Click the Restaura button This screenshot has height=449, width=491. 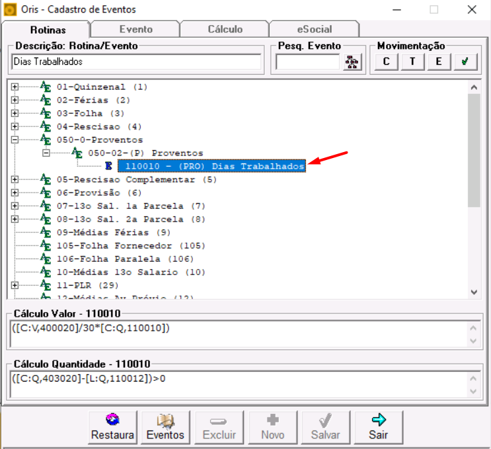(112, 427)
